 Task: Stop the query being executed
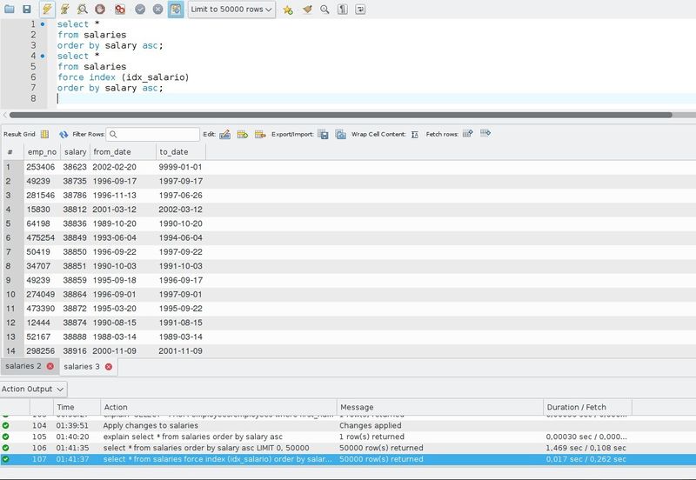(x=100, y=9)
